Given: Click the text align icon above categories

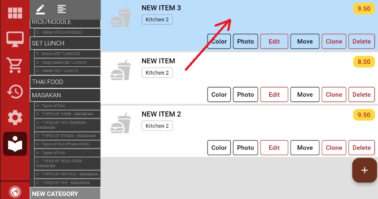Looking at the screenshot, I should [x=62, y=9].
